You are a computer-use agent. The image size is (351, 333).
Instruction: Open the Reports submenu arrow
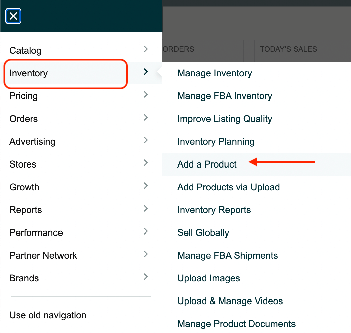(x=146, y=209)
